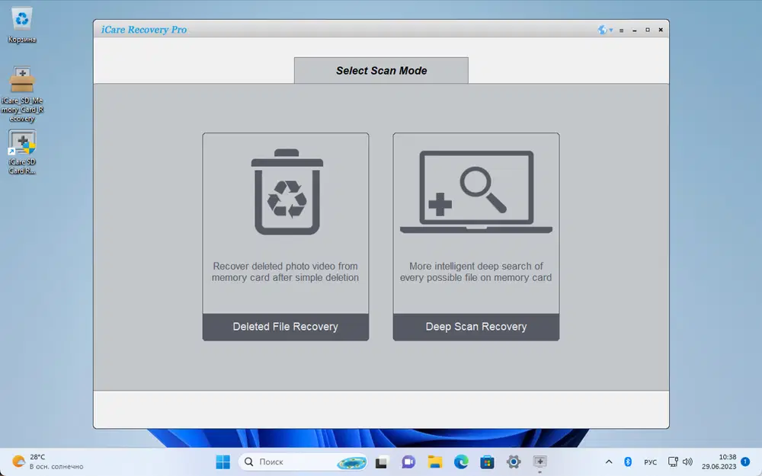The image size is (762, 476).
Task: Open the iCare menu icon in title bar
Action: pyautogui.click(x=622, y=30)
